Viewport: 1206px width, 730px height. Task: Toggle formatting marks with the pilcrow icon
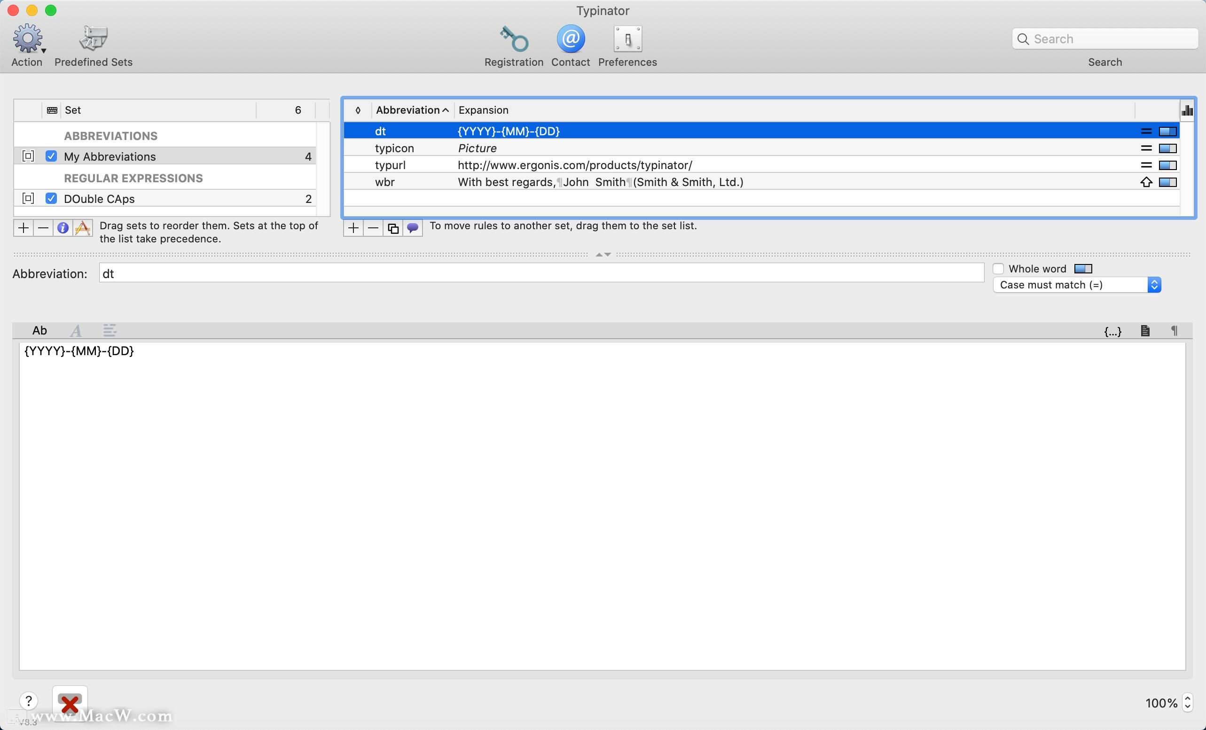pos(1174,330)
